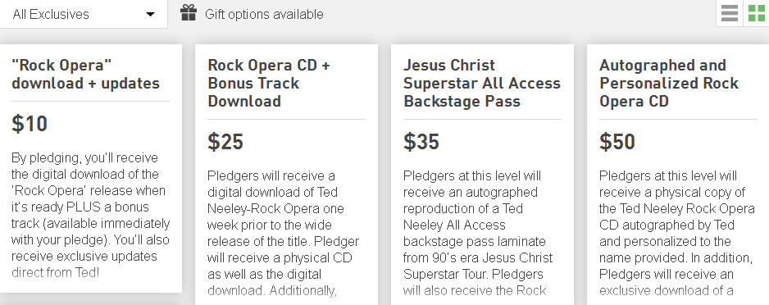Click the autographed CD pledge description text
This screenshot has width=769, height=305.
(x=677, y=233)
